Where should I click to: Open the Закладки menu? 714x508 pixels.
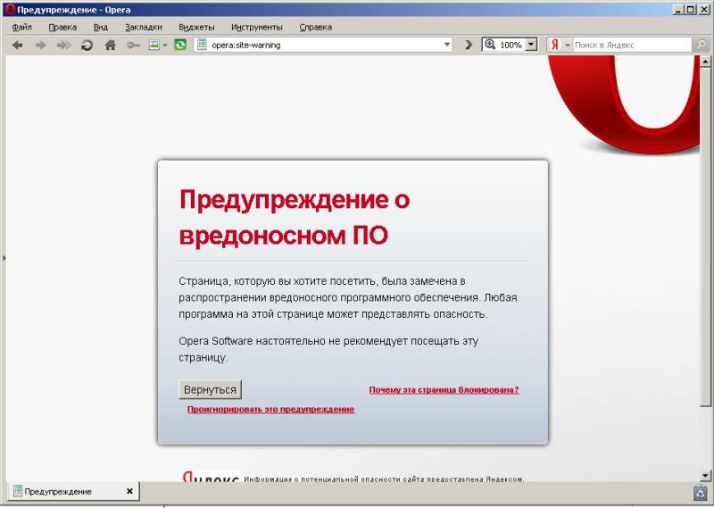pyautogui.click(x=144, y=28)
